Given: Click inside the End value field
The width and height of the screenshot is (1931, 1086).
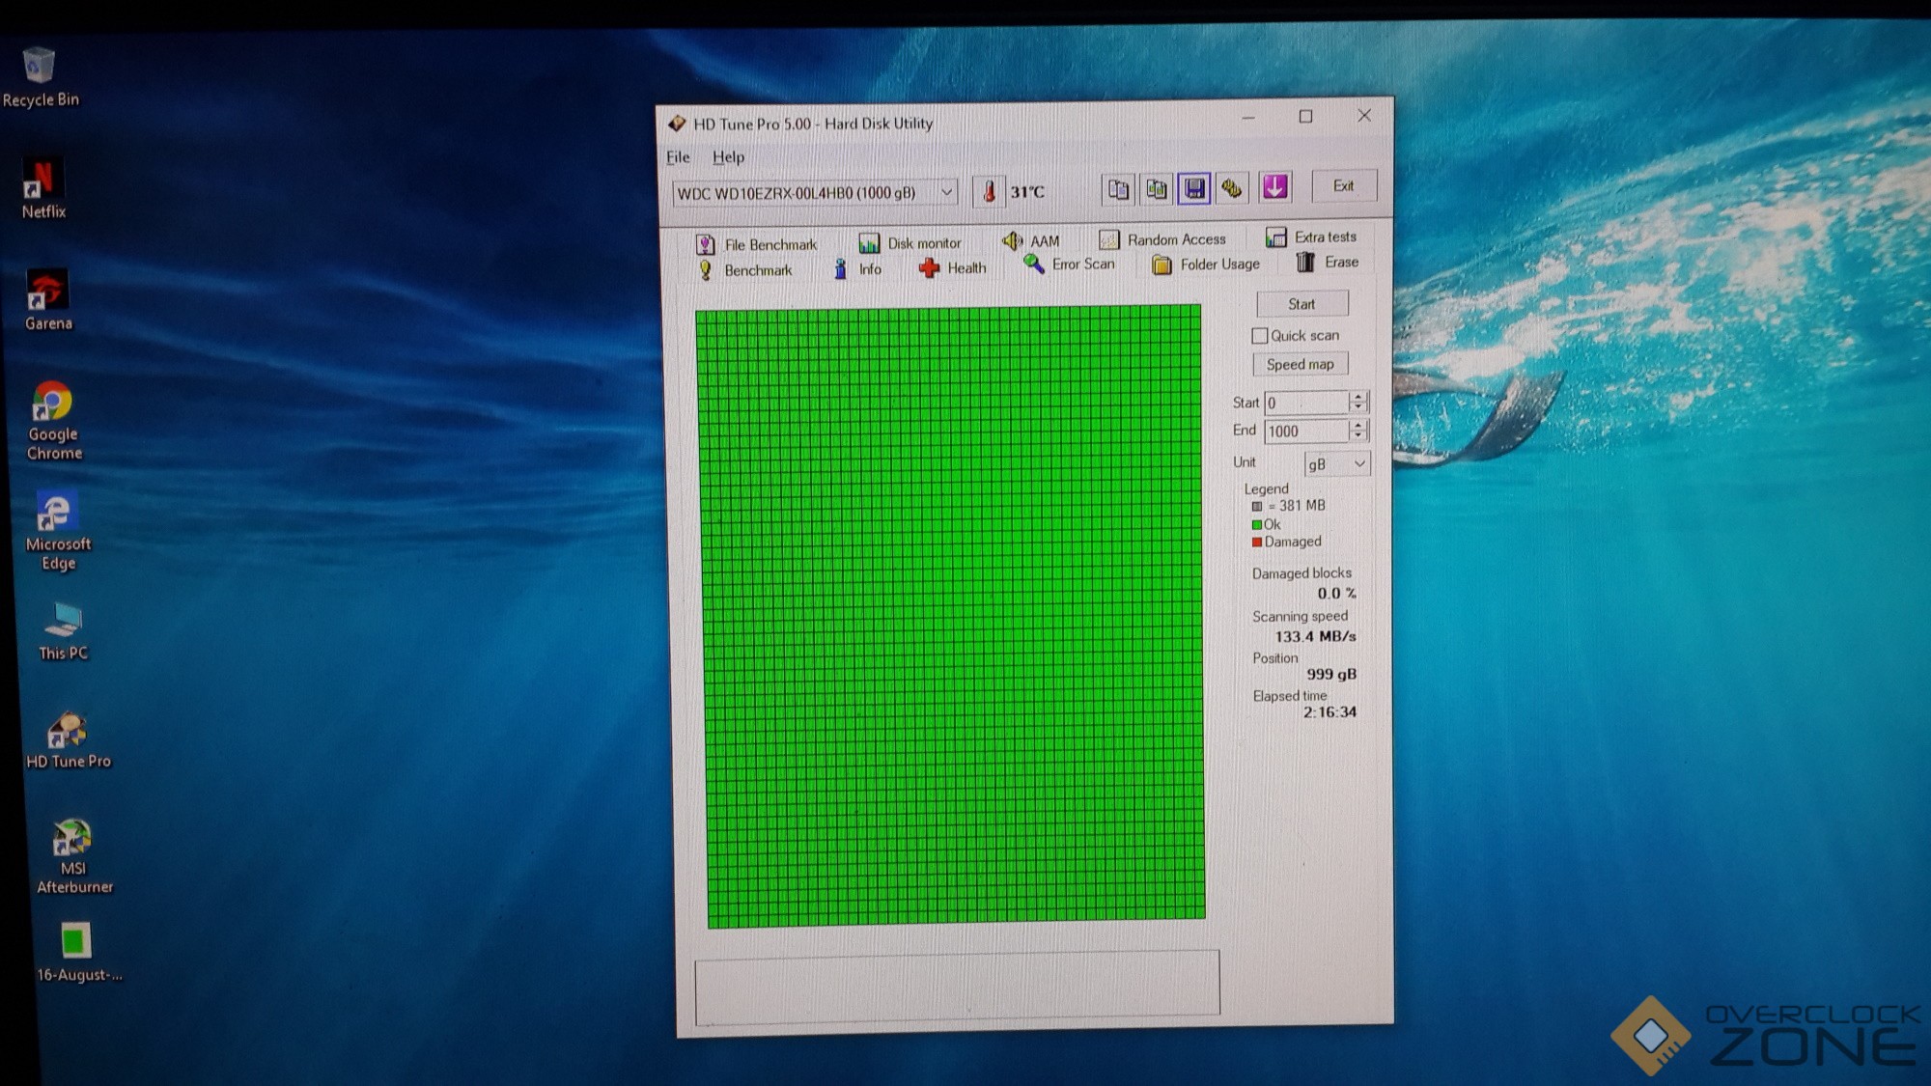Looking at the screenshot, I should 1304,432.
